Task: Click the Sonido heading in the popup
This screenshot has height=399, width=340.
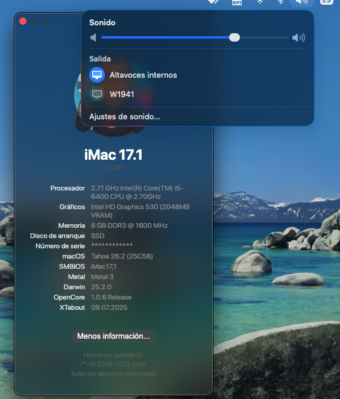Action: 102,23
